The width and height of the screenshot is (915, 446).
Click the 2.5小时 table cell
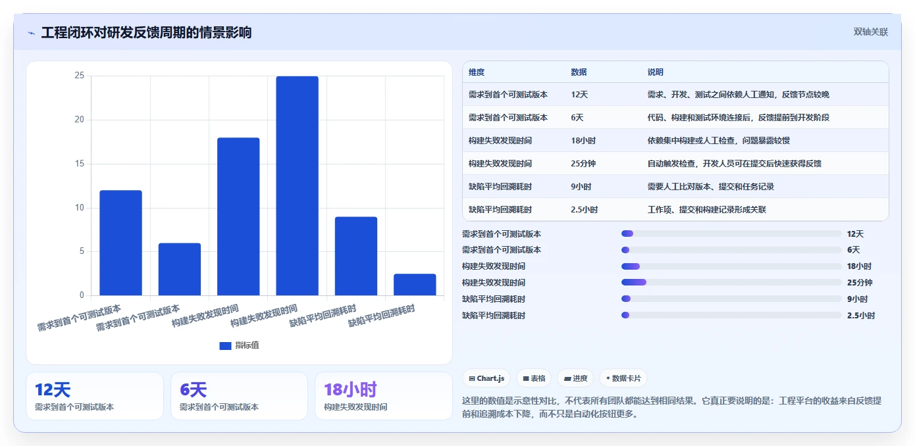pyautogui.click(x=585, y=210)
